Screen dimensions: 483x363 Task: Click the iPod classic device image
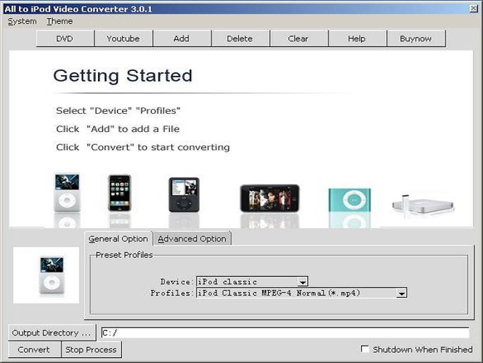click(67, 193)
